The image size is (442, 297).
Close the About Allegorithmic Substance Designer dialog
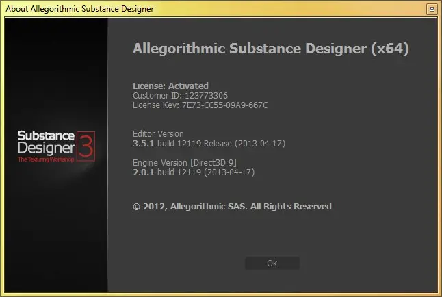tap(432, 9)
